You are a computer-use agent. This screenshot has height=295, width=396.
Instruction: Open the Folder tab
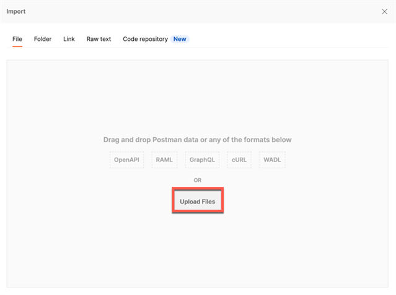point(43,39)
